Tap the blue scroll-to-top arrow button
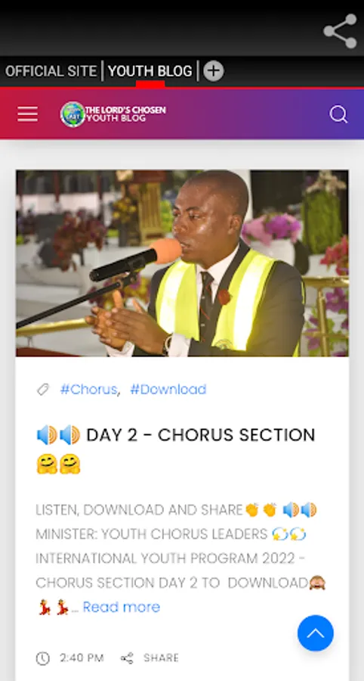The height and width of the screenshot is (681, 364). (316, 633)
